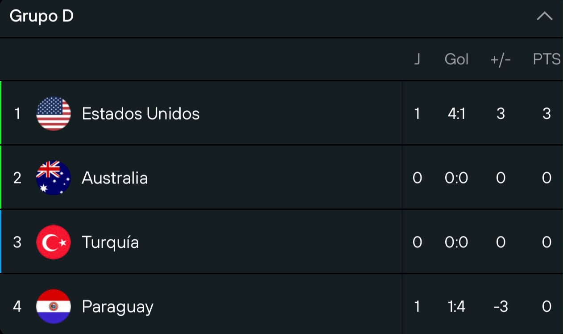The image size is (563, 334).
Task: Open the Australia team page
Action: (115, 178)
